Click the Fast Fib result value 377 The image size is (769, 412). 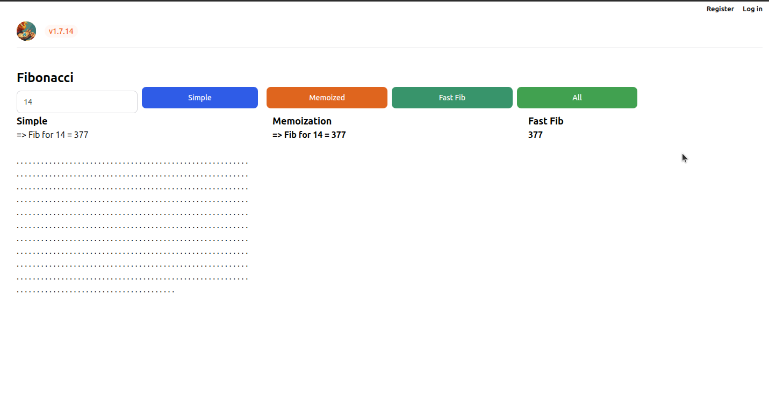tap(535, 135)
